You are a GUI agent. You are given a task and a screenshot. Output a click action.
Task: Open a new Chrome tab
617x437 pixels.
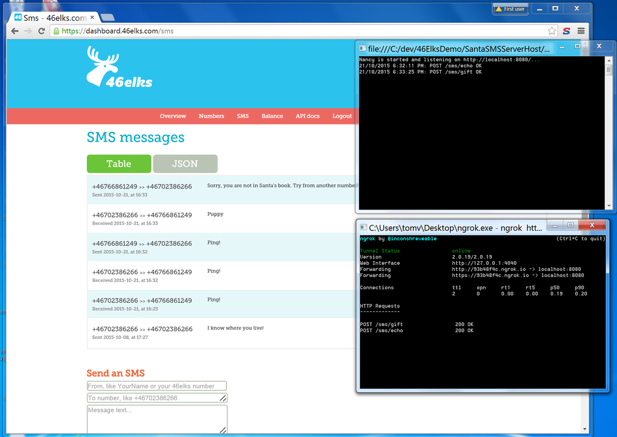pyautogui.click(x=107, y=17)
